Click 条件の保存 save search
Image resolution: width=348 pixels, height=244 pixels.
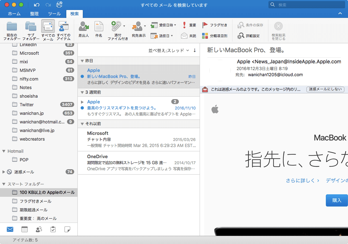point(250,25)
